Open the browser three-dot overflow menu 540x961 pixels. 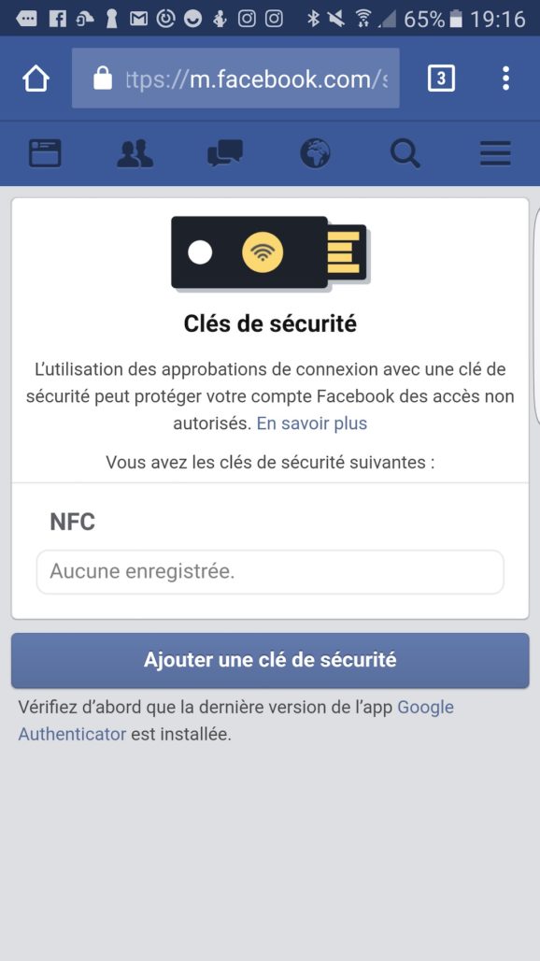(505, 79)
